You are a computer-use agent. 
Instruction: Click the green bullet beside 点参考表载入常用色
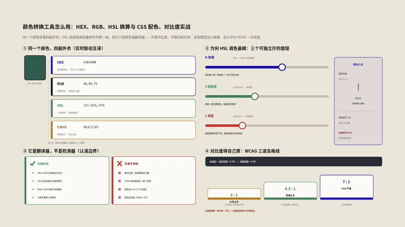click(x=33, y=197)
